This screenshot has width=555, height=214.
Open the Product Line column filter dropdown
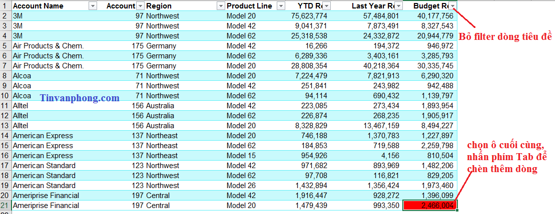coord(281,6)
